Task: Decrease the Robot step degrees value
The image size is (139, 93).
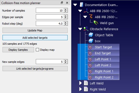Action: 66,24
